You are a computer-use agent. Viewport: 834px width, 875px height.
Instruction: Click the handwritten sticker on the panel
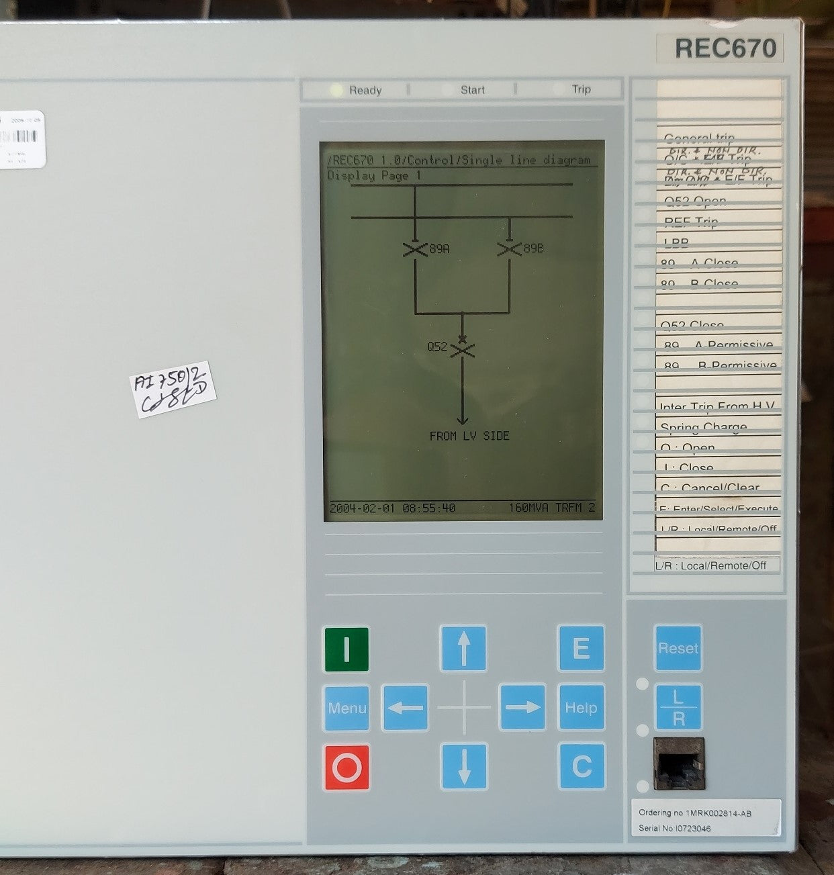pyautogui.click(x=173, y=389)
